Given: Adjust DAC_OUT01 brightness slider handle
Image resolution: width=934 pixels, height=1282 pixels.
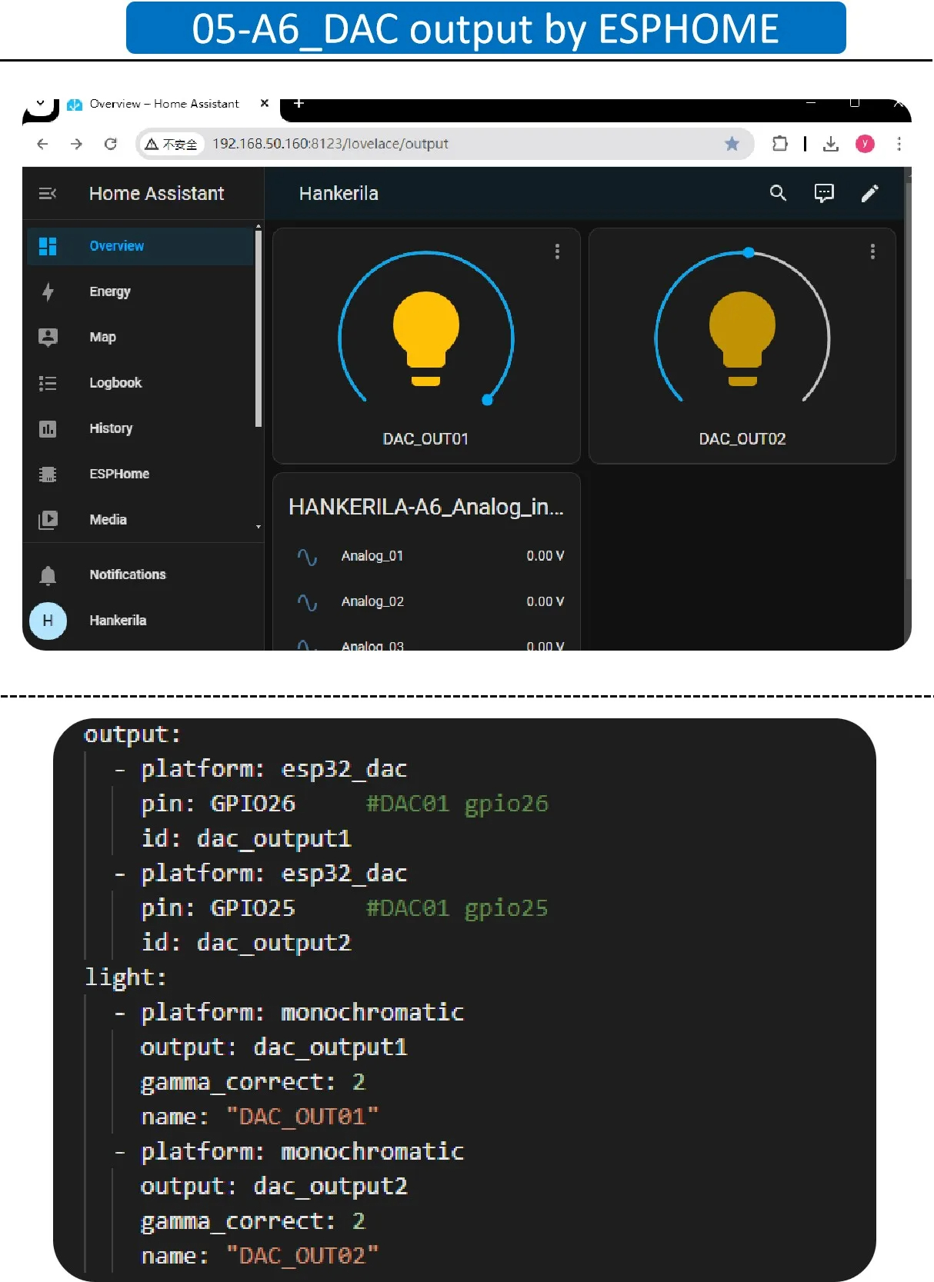Looking at the screenshot, I should 487,400.
